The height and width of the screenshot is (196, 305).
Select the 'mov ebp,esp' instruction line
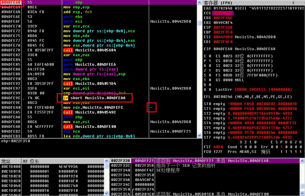coord(76,7)
